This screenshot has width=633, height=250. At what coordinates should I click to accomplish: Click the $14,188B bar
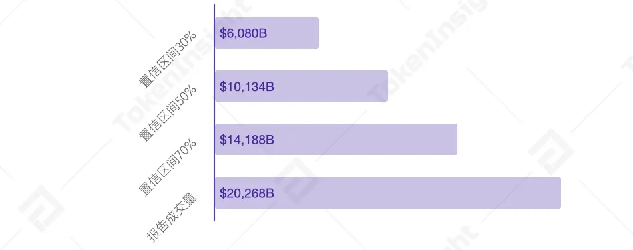click(337, 139)
